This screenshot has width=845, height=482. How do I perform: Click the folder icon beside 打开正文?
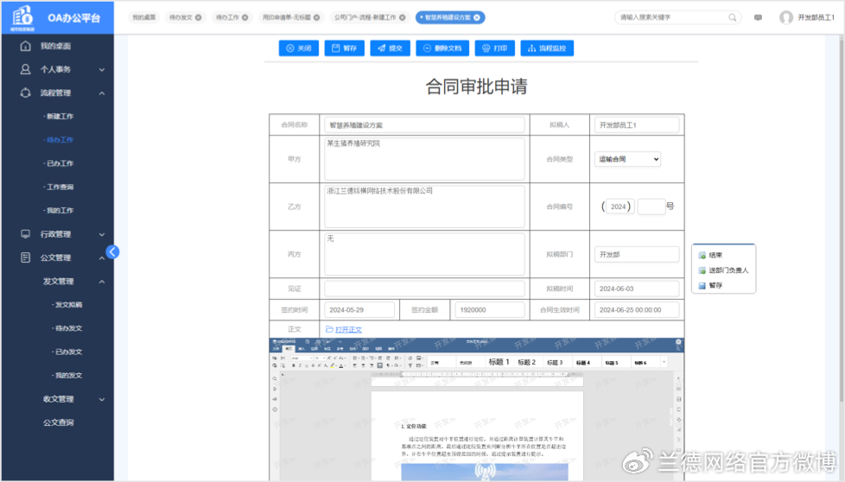pyautogui.click(x=329, y=329)
